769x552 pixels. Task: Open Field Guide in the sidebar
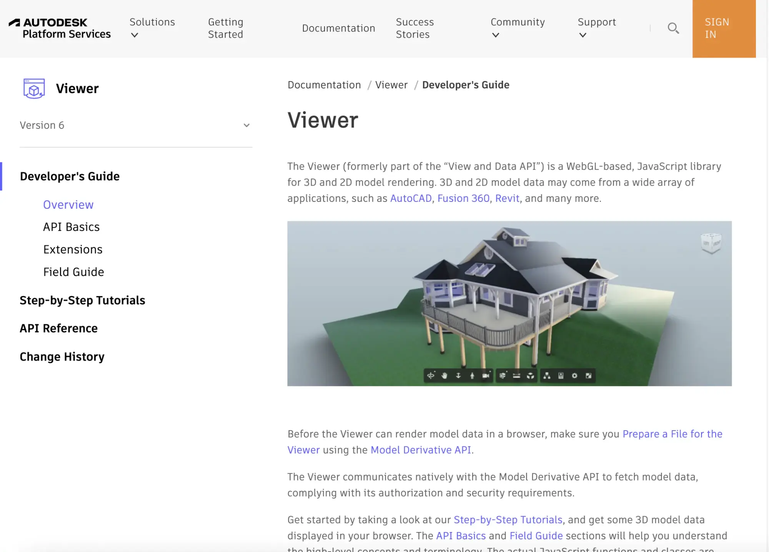tap(74, 272)
